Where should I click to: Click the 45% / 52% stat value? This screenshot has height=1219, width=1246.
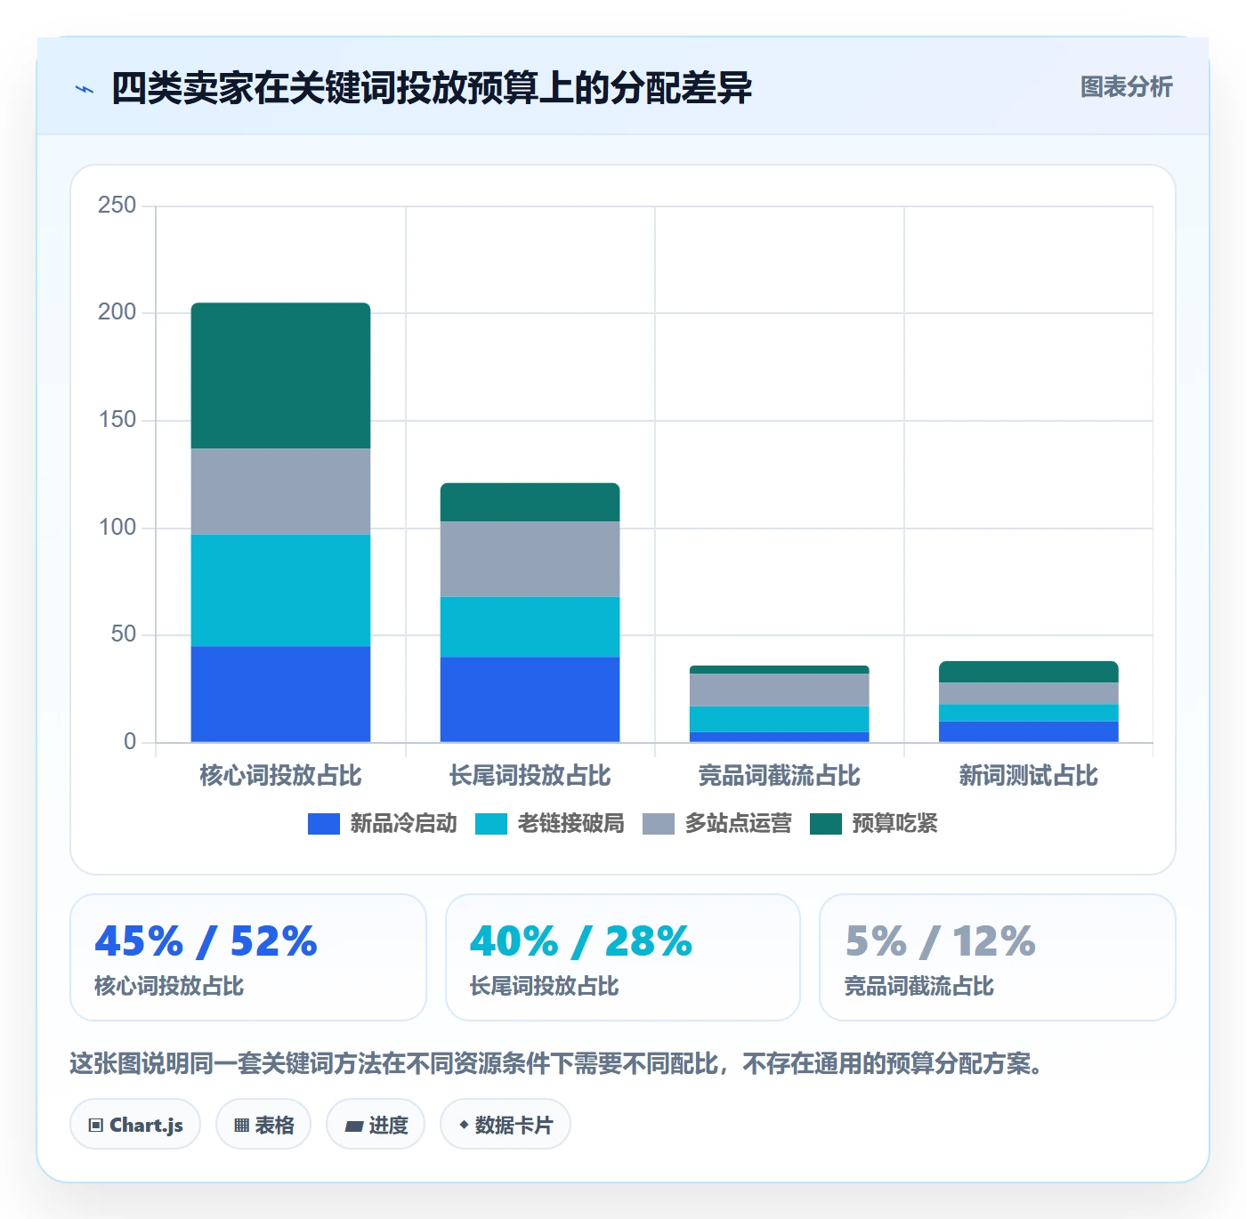[x=206, y=941]
